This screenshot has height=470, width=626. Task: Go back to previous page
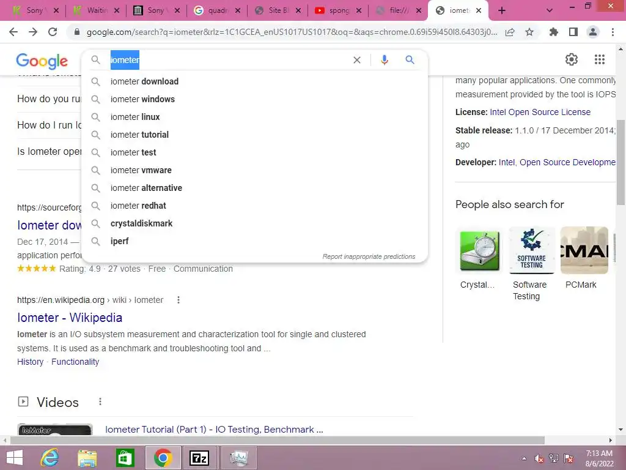pyautogui.click(x=13, y=32)
